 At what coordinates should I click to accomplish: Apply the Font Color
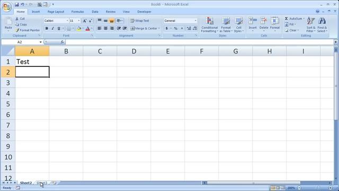[x=87, y=28]
